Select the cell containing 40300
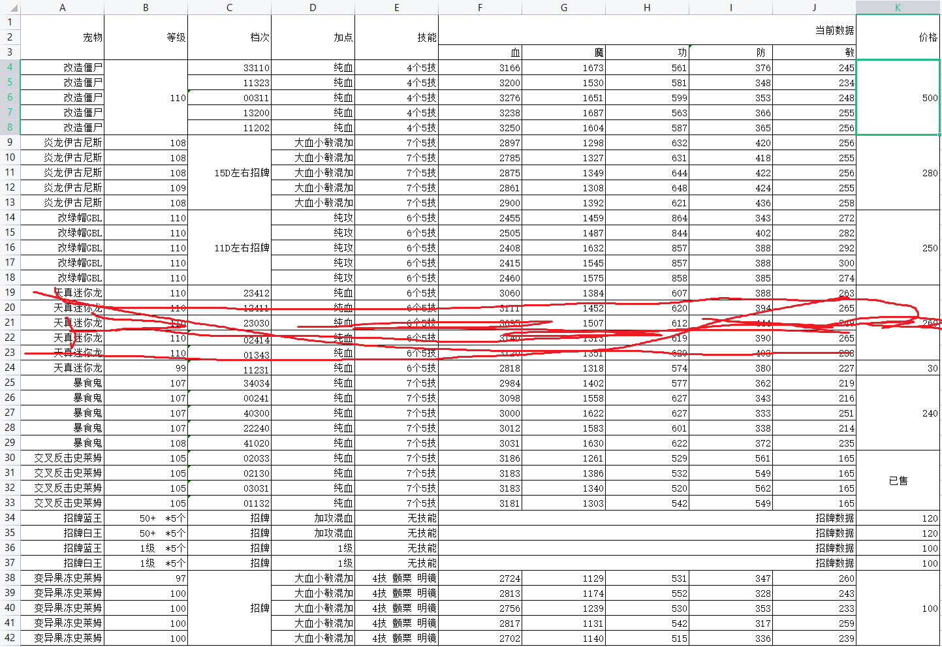 [229, 413]
